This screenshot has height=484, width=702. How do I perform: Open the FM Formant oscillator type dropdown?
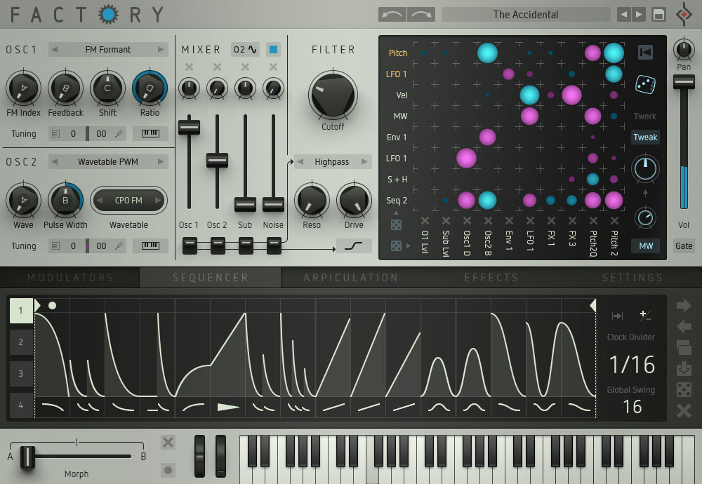coord(107,49)
